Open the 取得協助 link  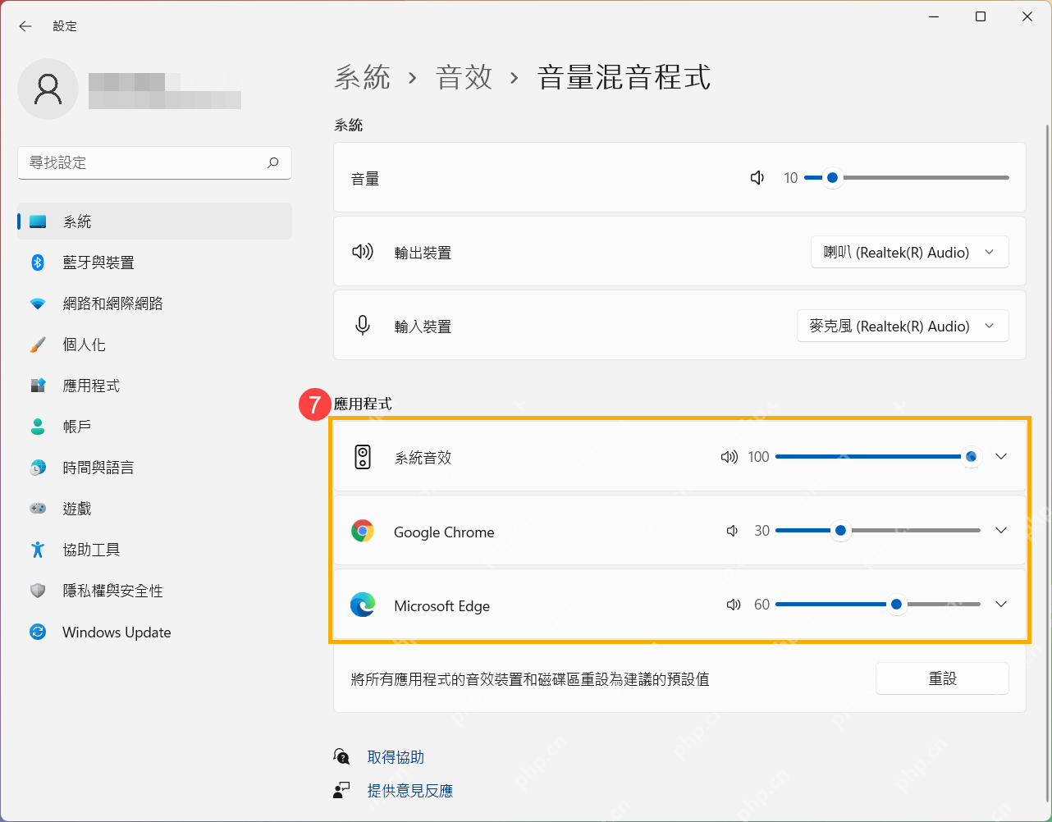pyautogui.click(x=396, y=757)
